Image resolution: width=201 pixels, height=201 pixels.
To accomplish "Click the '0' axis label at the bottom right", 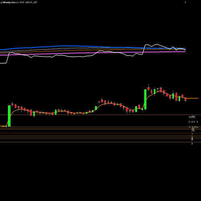I will [x=192, y=144].
